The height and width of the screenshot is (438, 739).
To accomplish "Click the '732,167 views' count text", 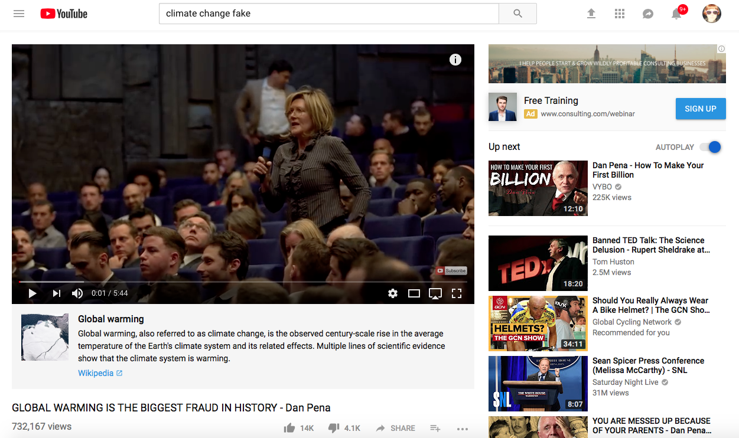I will coord(42,426).
